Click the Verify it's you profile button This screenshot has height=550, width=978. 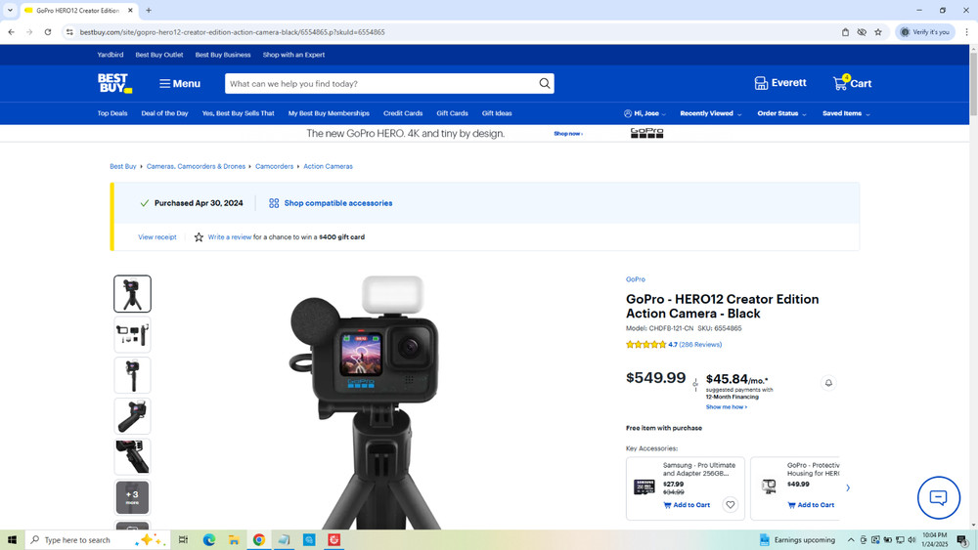(925, 32)
